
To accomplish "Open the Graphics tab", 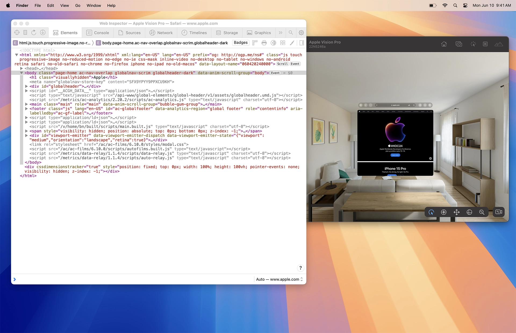I will click(x=259, y=32).
